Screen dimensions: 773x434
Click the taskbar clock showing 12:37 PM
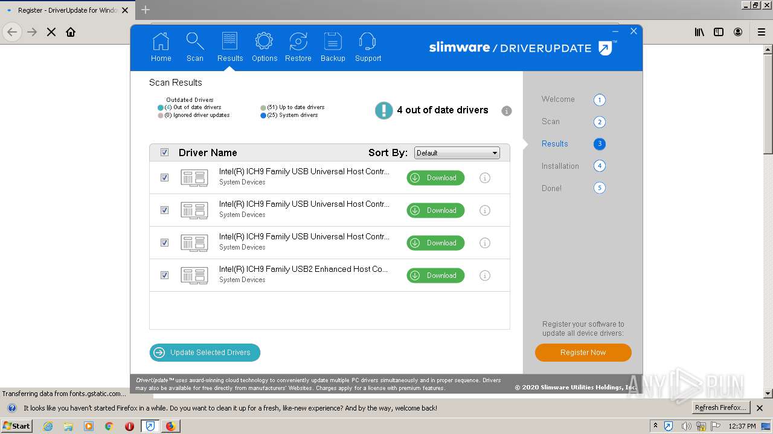742,426
